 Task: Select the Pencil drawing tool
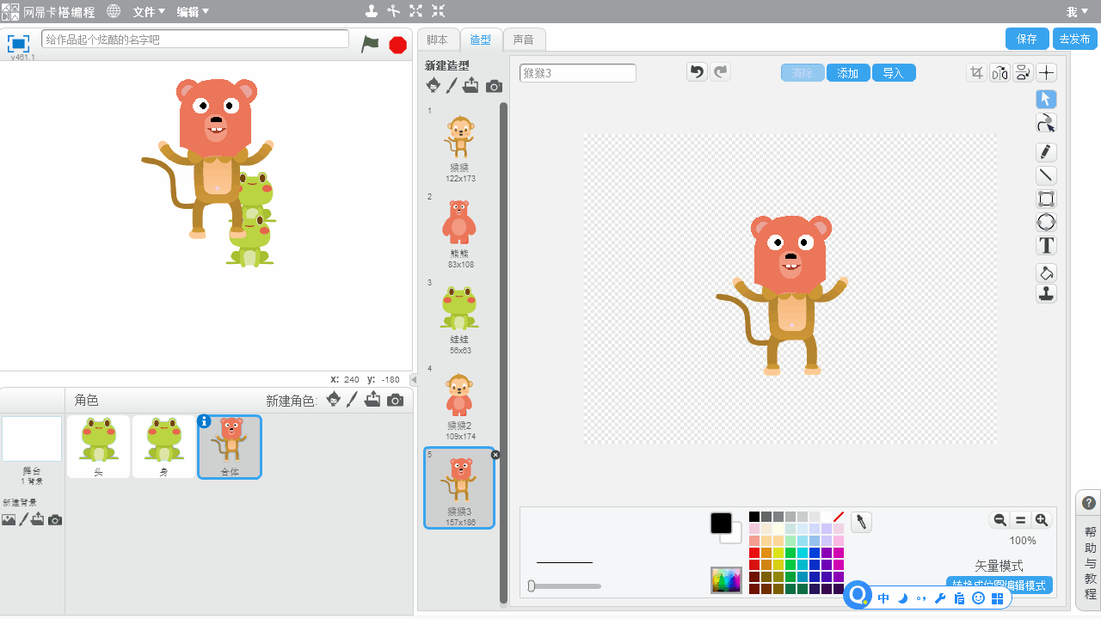[x=1046, y=152]
